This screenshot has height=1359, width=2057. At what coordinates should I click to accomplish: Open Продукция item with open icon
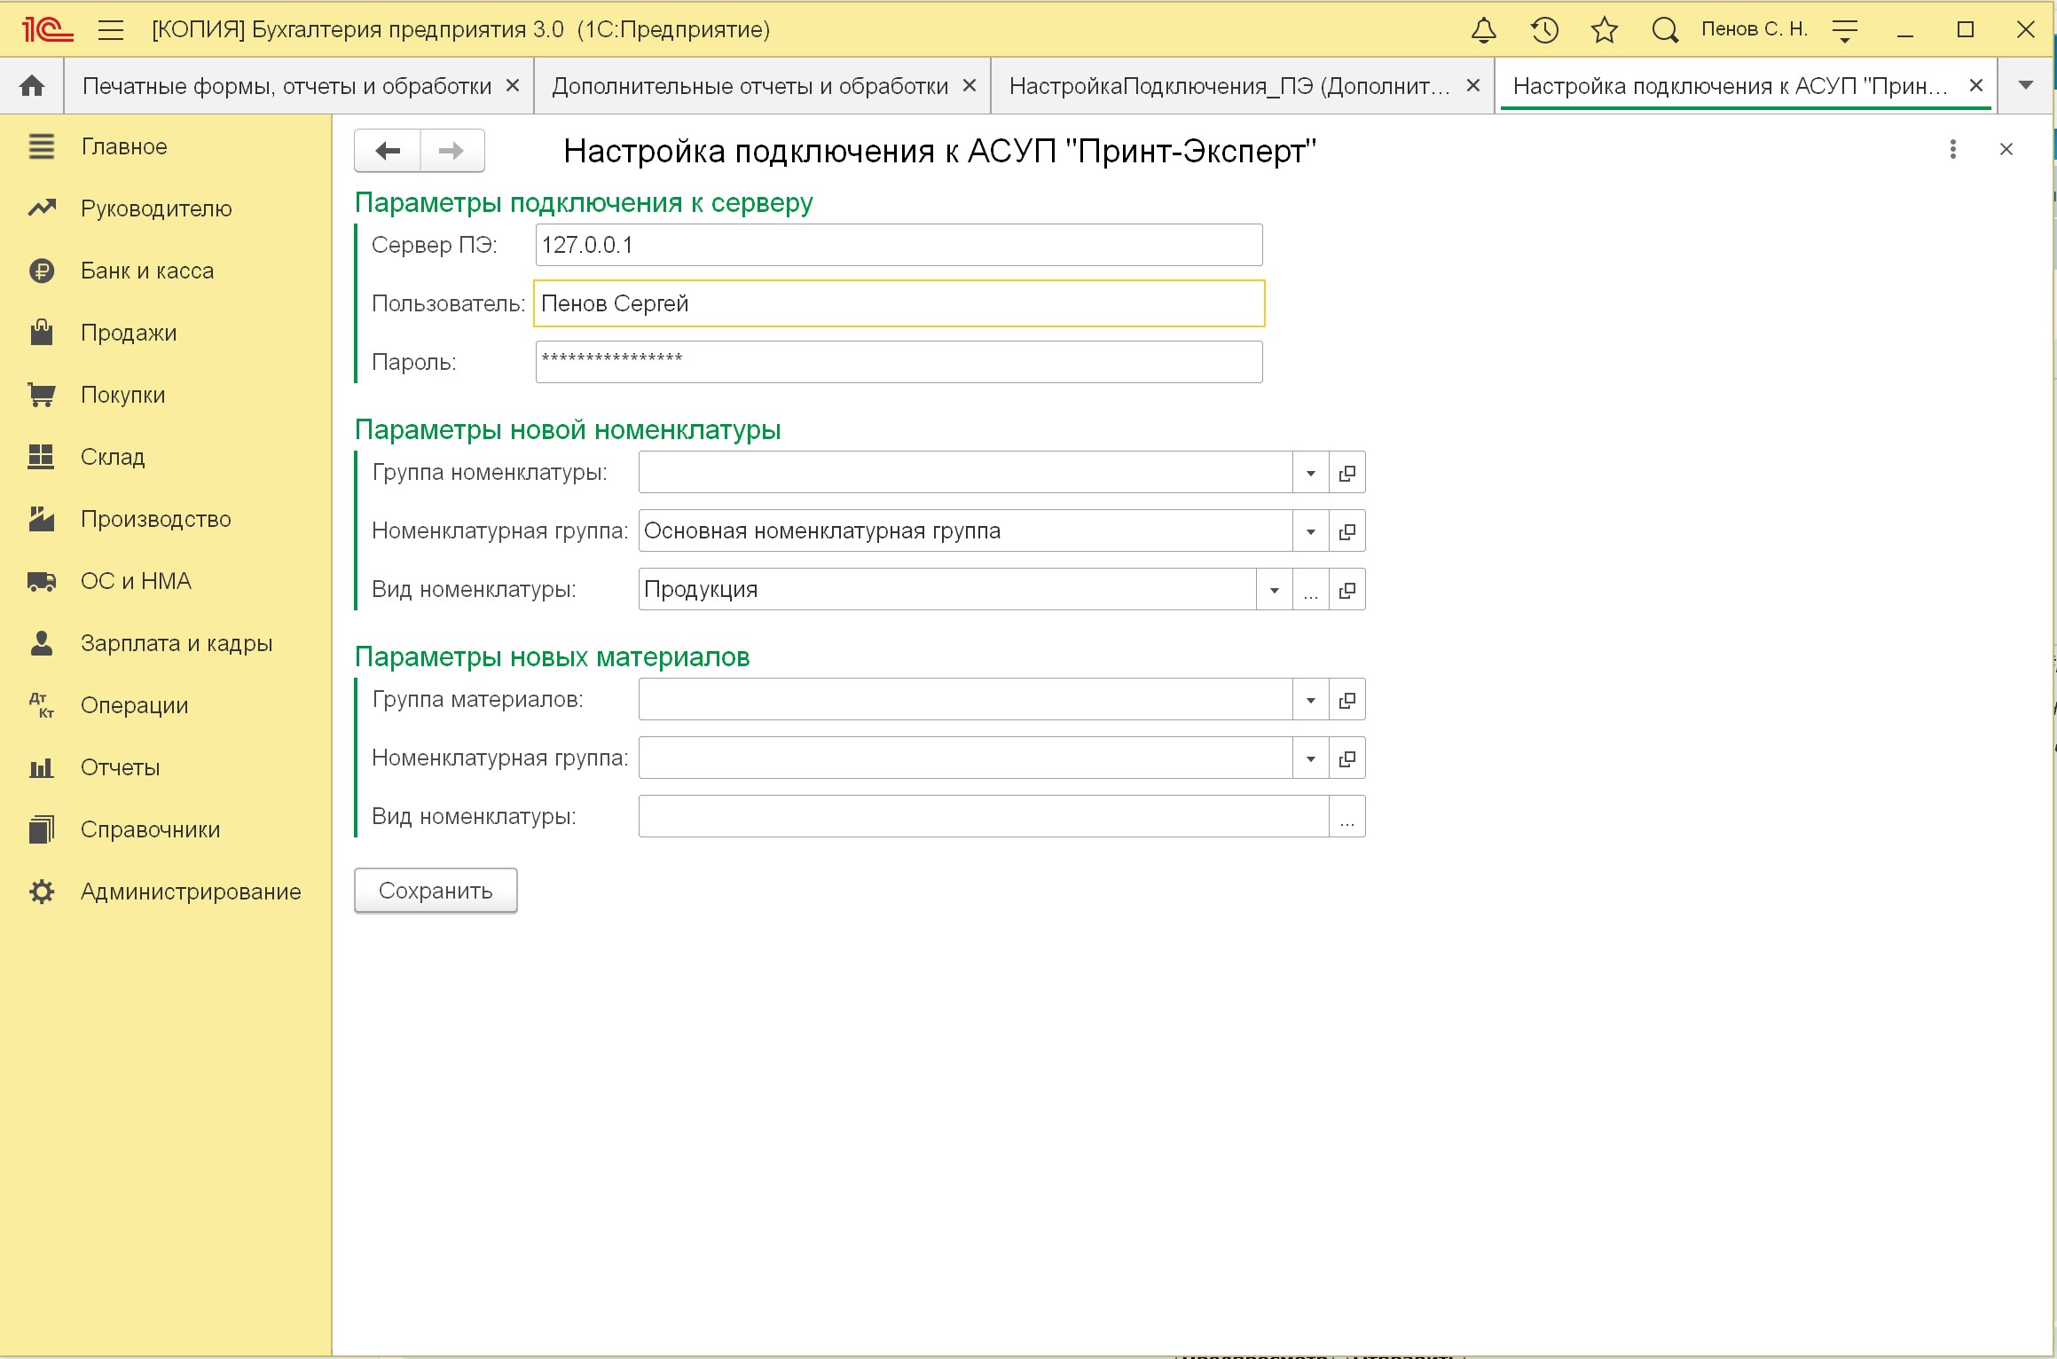[x=1346, y=590]
